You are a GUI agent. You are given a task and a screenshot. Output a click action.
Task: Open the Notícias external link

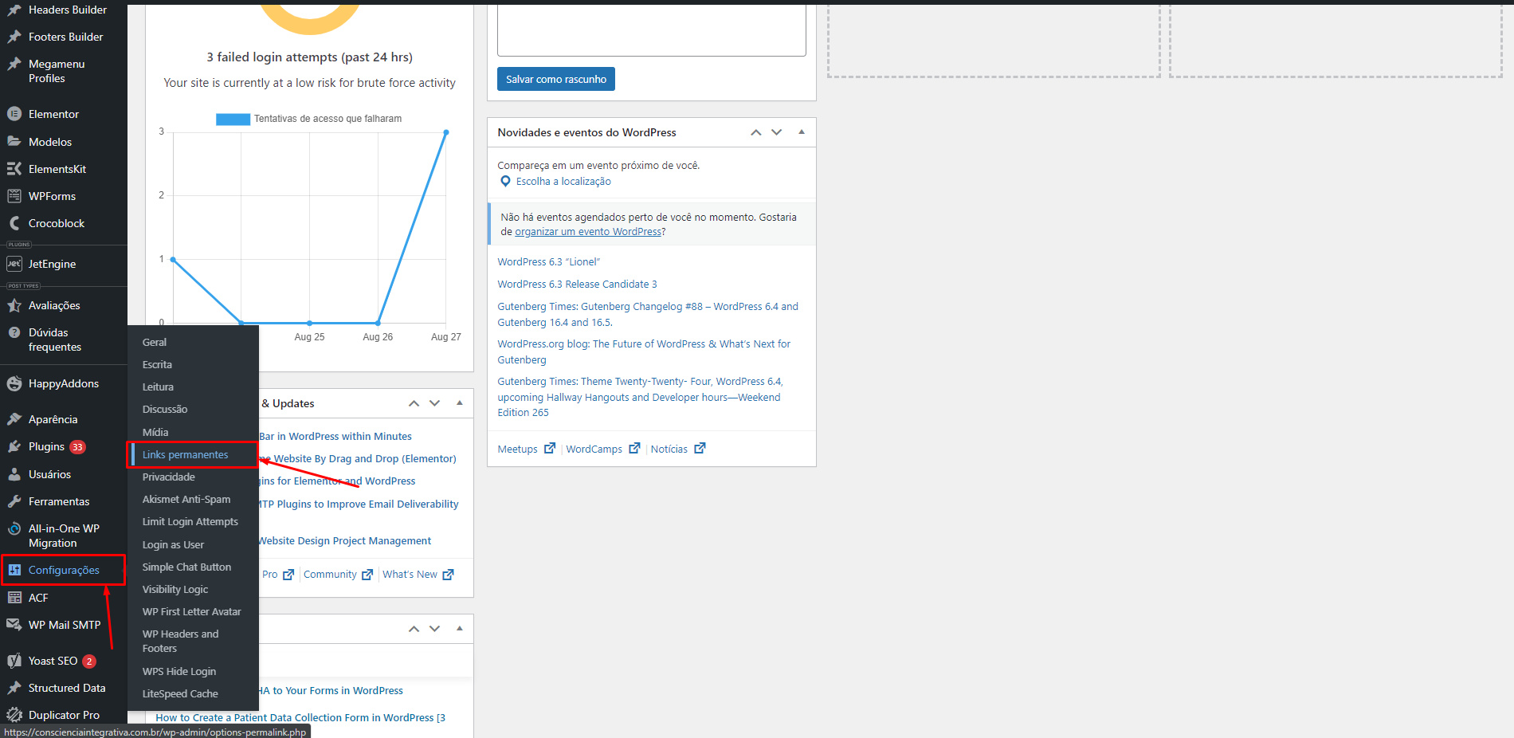677,449
